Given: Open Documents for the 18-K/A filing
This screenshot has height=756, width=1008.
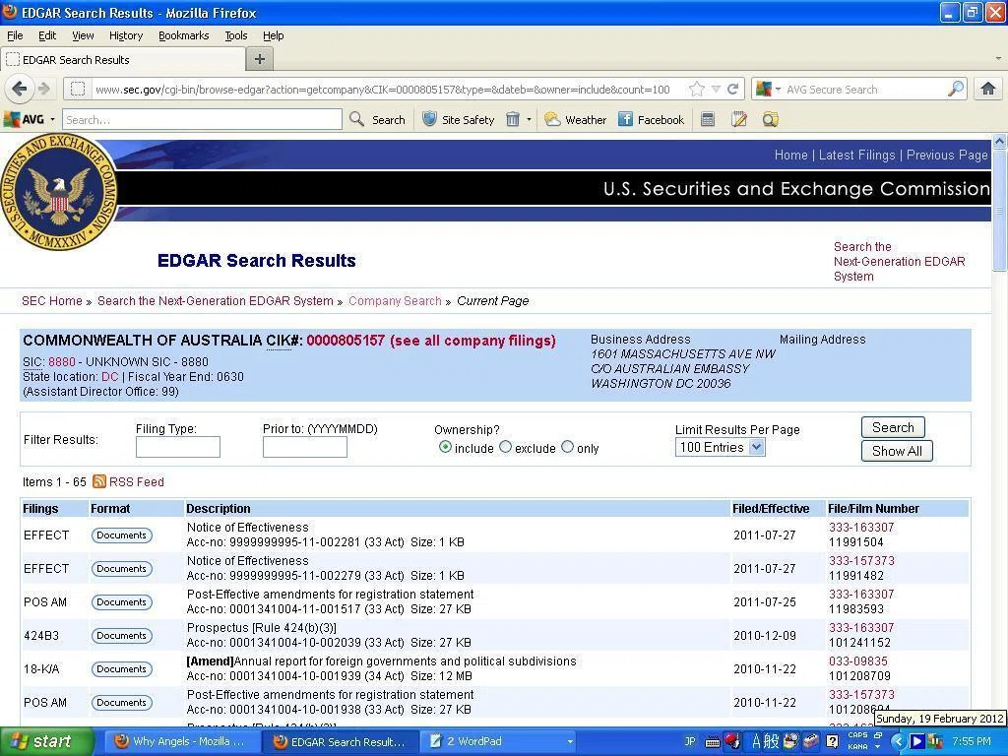Looking at the screenshot, I should click(121, 669).
